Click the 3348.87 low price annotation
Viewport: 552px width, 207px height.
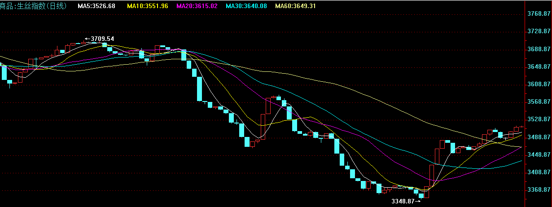click(x=403, y=201)
